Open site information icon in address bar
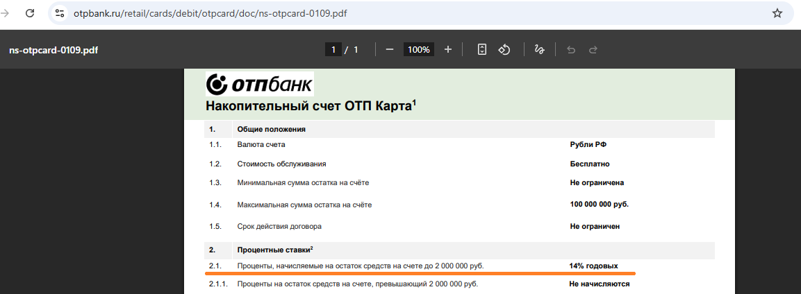 tap(60, 13)
